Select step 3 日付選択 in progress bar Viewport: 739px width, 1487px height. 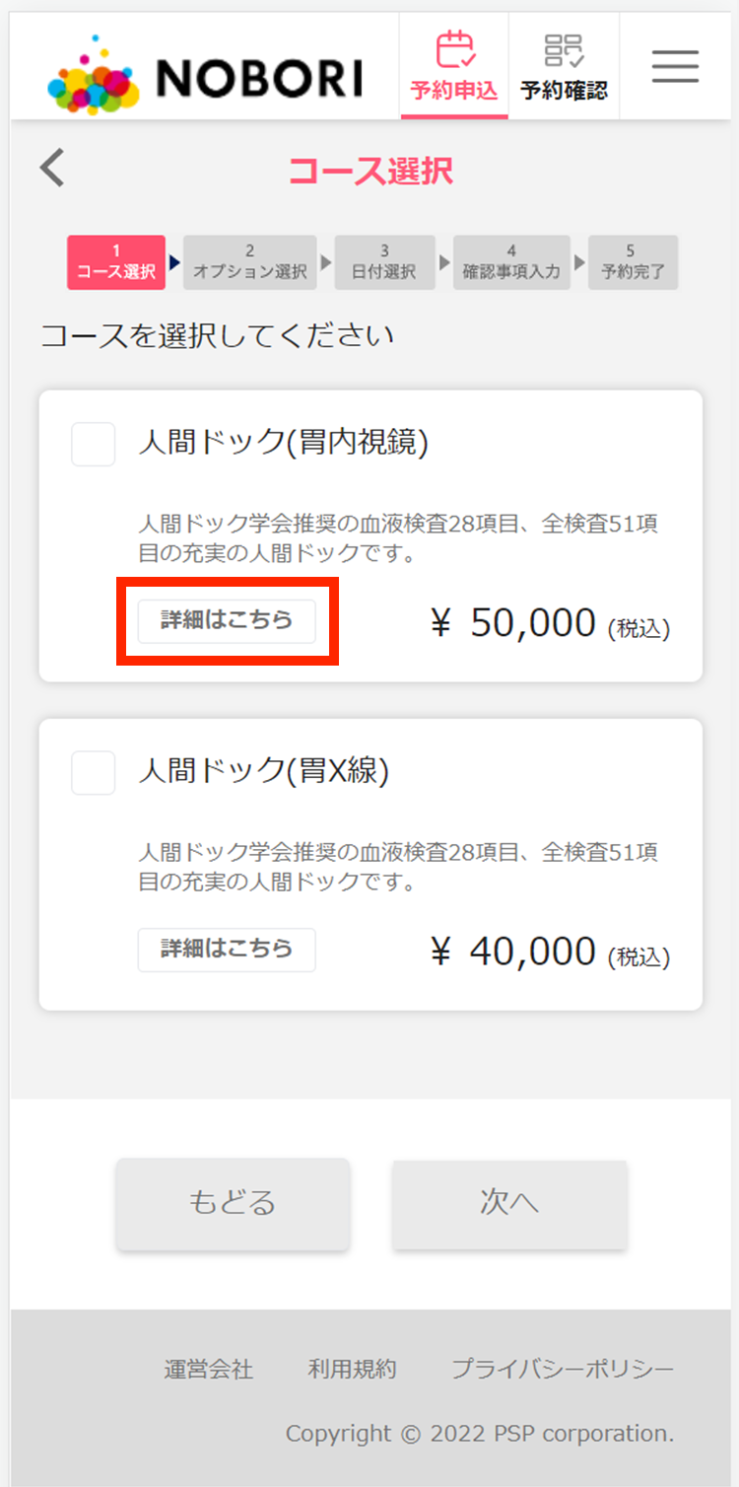coord(384,262)
